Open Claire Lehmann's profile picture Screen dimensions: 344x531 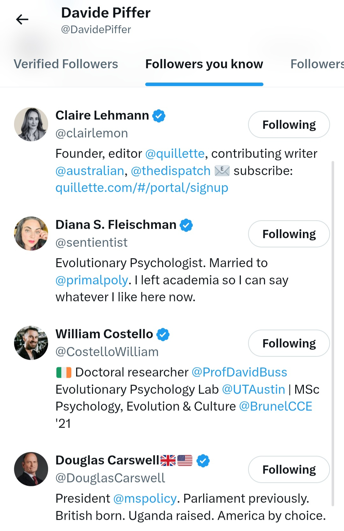coord(31,124)
